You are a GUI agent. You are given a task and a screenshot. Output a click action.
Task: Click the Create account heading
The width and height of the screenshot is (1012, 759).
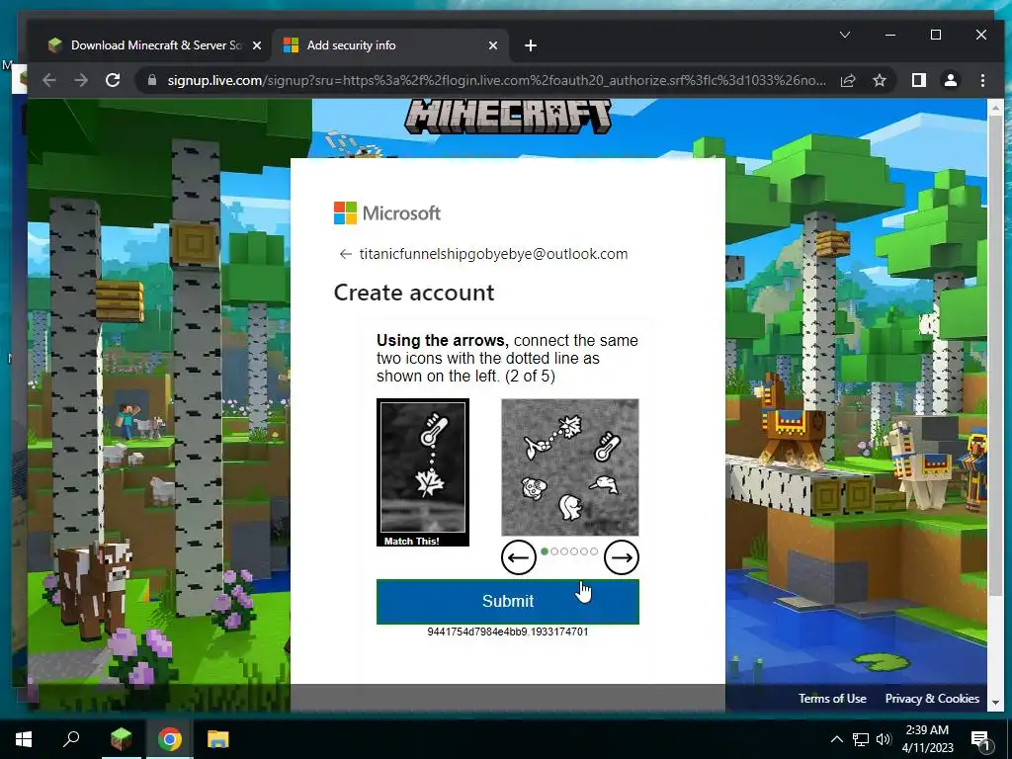point(414,293)
